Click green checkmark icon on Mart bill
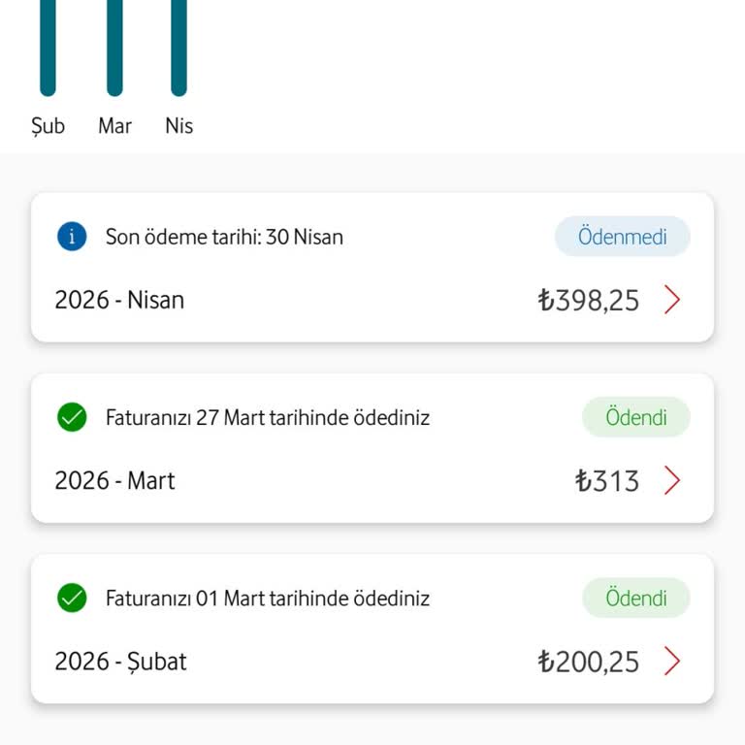Viewport: 745px width, 745px height. [72, 417]
